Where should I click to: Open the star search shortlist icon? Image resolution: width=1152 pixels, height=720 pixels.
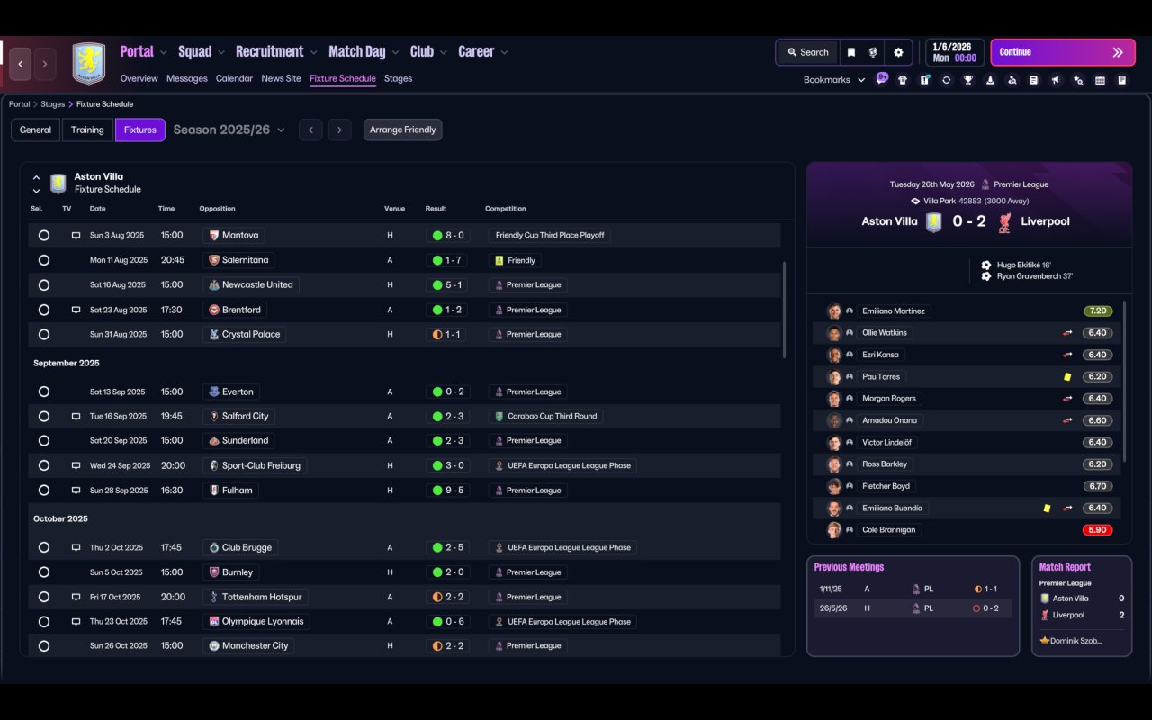(1078, 80)
